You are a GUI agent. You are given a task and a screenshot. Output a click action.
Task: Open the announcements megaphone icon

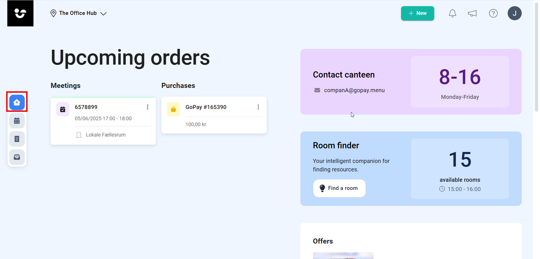(472, 13)
